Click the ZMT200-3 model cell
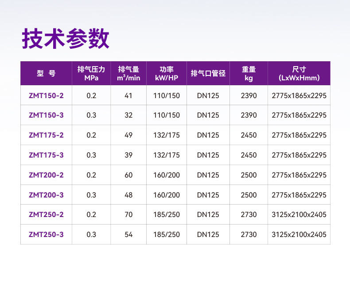The image size is (350, 292). (46, 195)
